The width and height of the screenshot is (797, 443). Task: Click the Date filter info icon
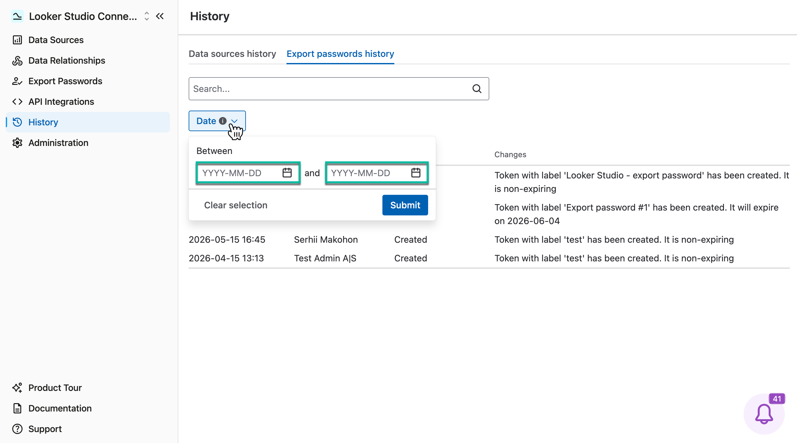pyautogui.click(x=223, y=121)
